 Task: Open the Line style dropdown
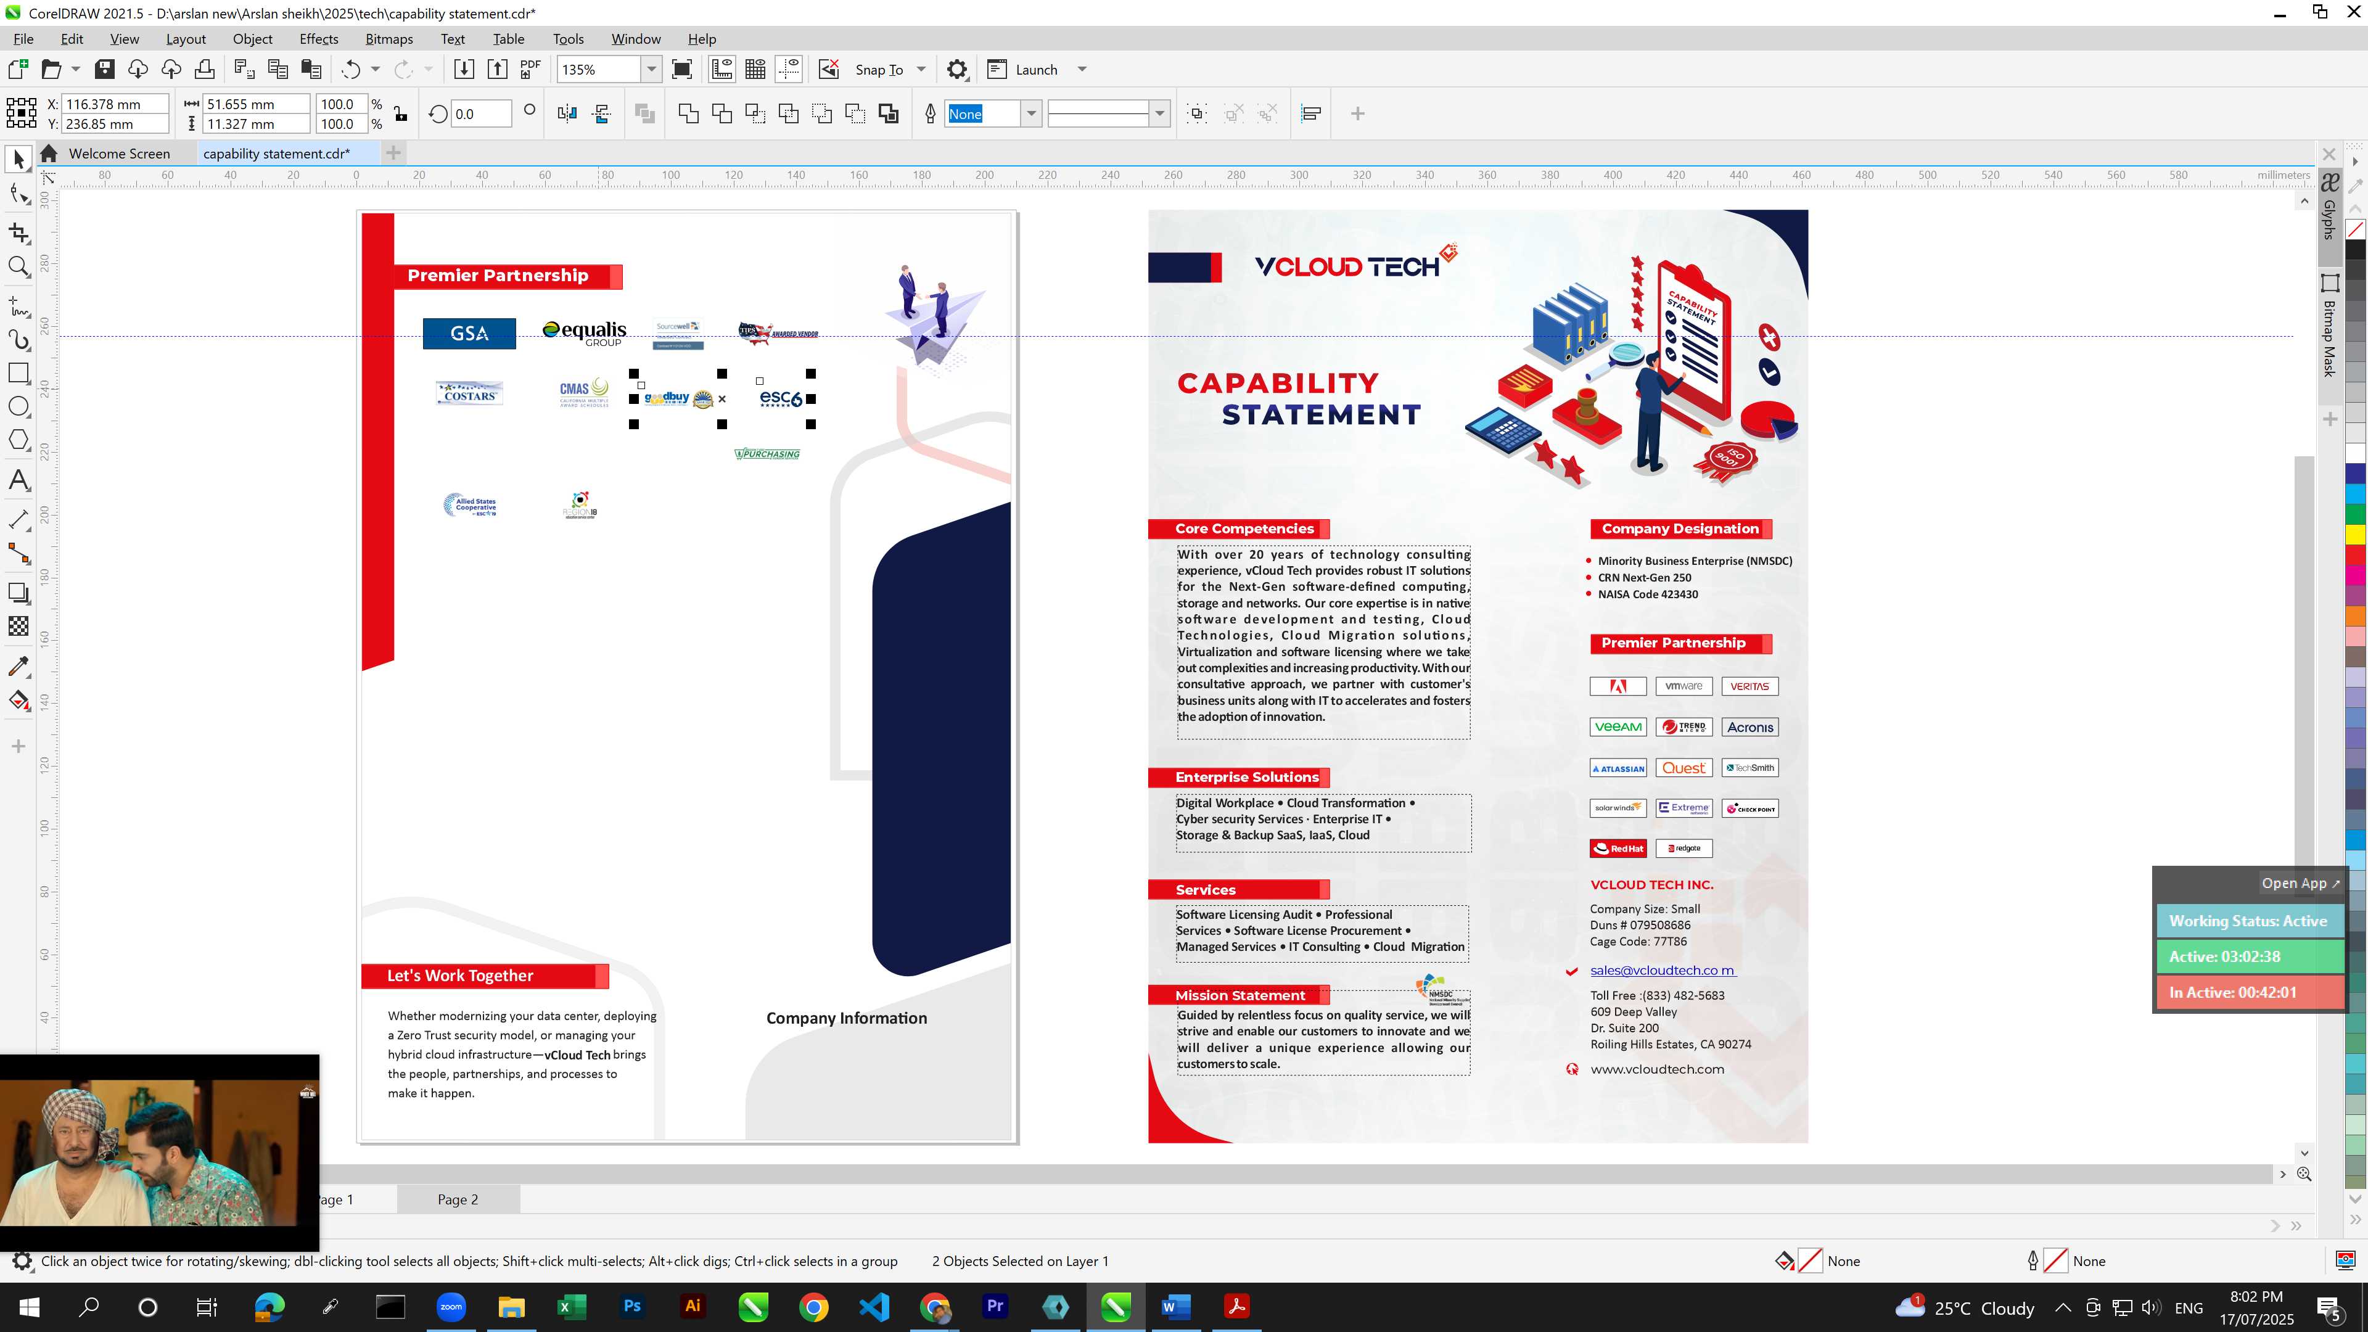click(x=1160, y=113)
